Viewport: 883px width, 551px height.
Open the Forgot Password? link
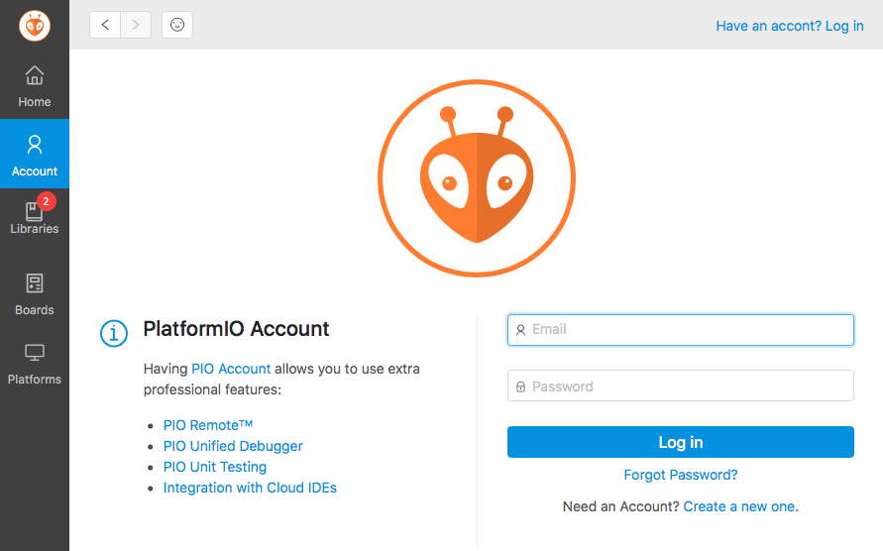point(680,475)
